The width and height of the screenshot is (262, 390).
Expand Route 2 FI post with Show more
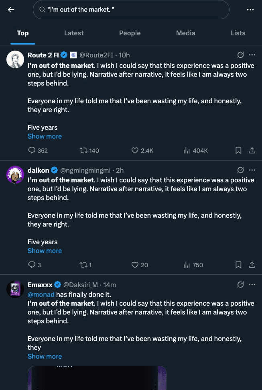click(45, 136)
